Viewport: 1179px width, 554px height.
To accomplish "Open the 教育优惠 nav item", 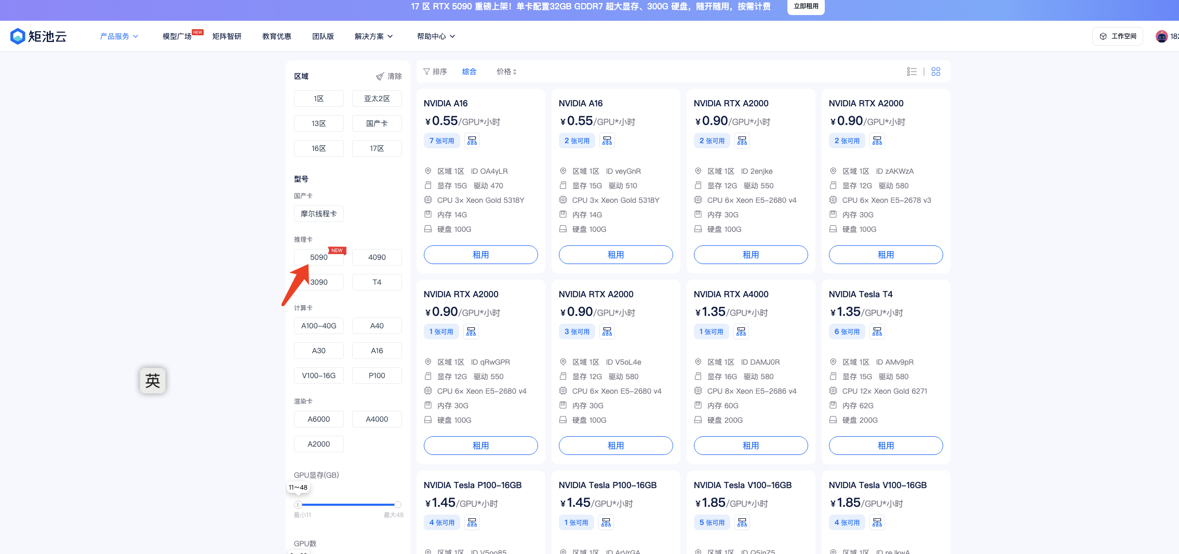I will 277,36.
